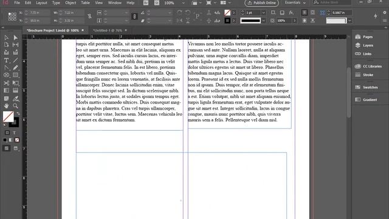389x219 pixels.
Task: Select the Rectangle tool
Action: click(15, 75)
